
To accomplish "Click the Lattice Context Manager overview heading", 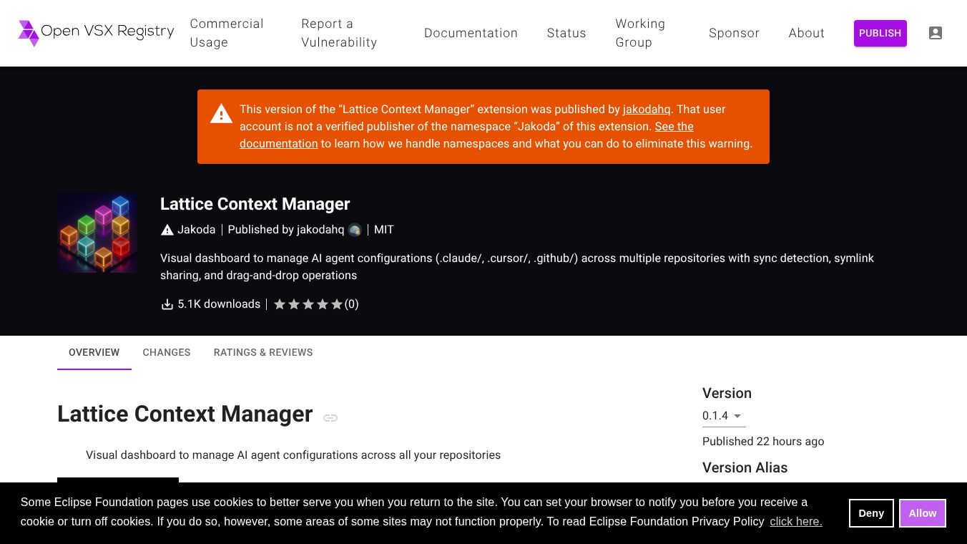I will pos(185,414).
